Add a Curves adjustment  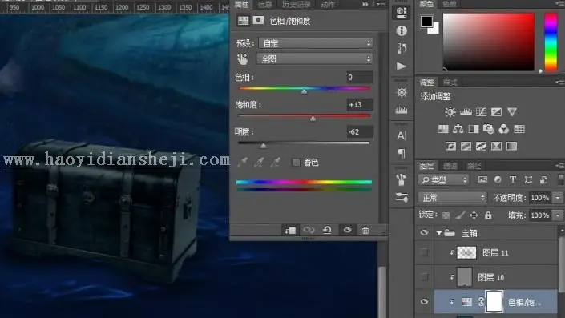pos(481,112)
